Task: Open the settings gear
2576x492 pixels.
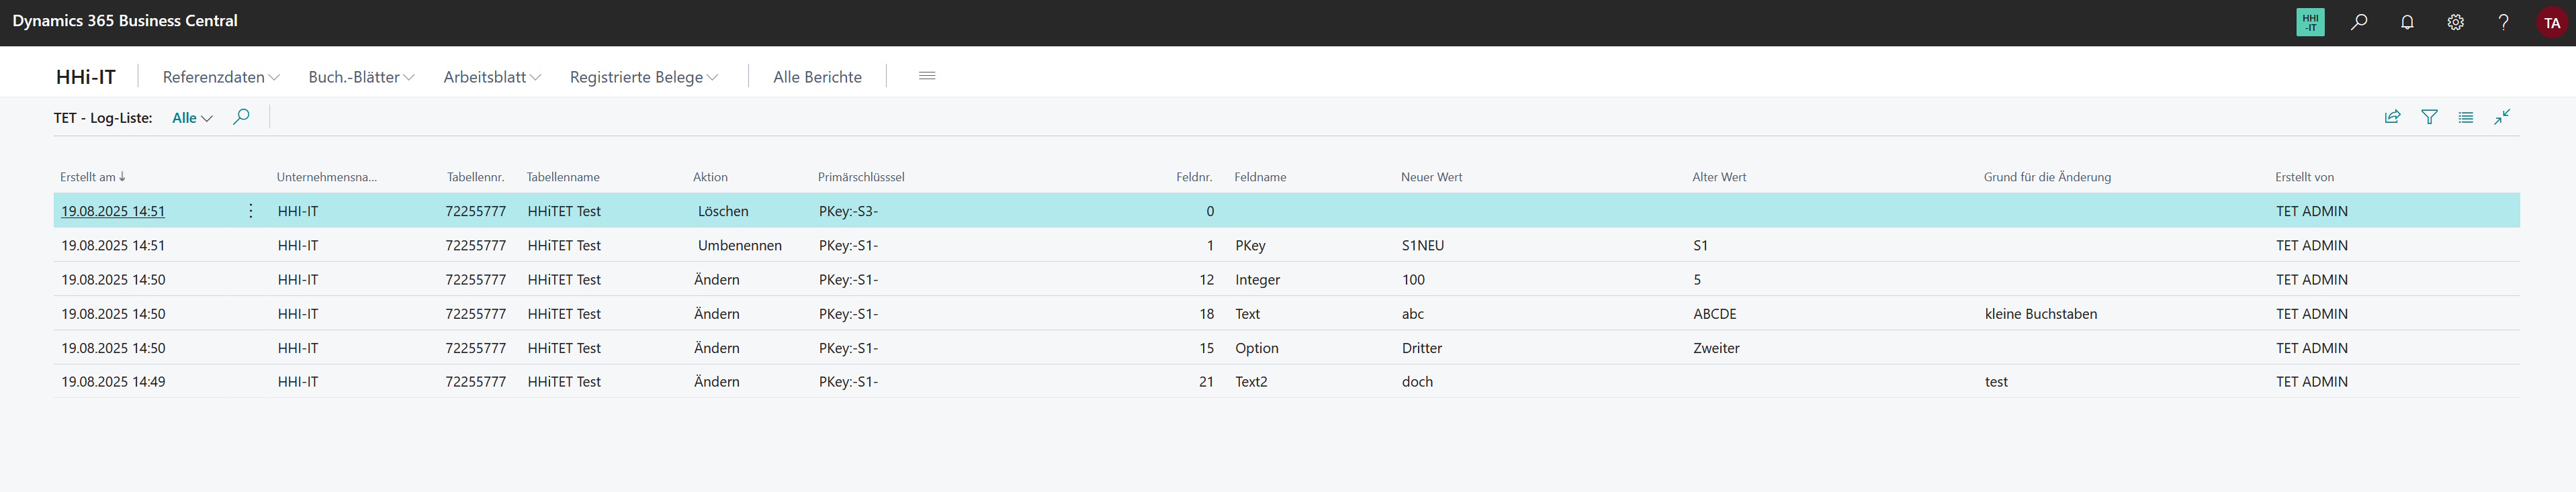Action: (2455, 22)
